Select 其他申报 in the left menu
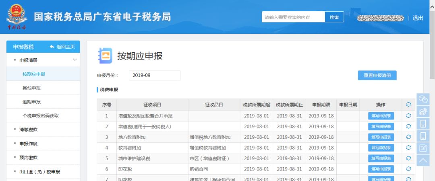 point(31,88)
